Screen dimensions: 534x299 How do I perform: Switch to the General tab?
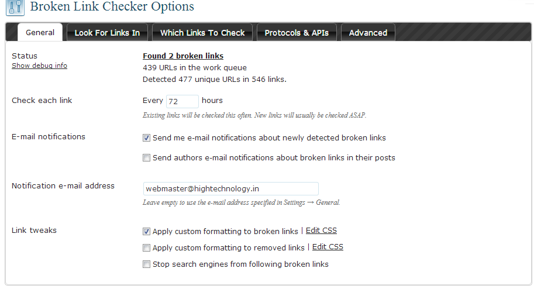pos(40,32)
